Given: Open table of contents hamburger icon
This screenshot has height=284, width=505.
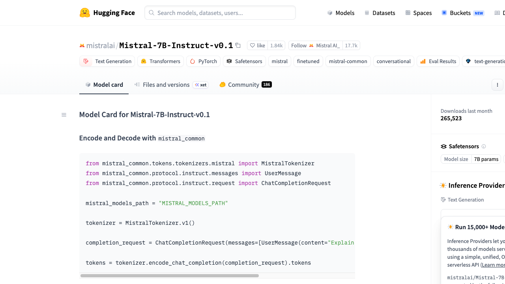Looking at the screenshot, I should tap(64, 115).
